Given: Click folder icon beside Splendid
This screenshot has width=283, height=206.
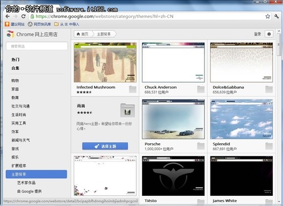Looking at the screenshot, I should pos(269,146).
